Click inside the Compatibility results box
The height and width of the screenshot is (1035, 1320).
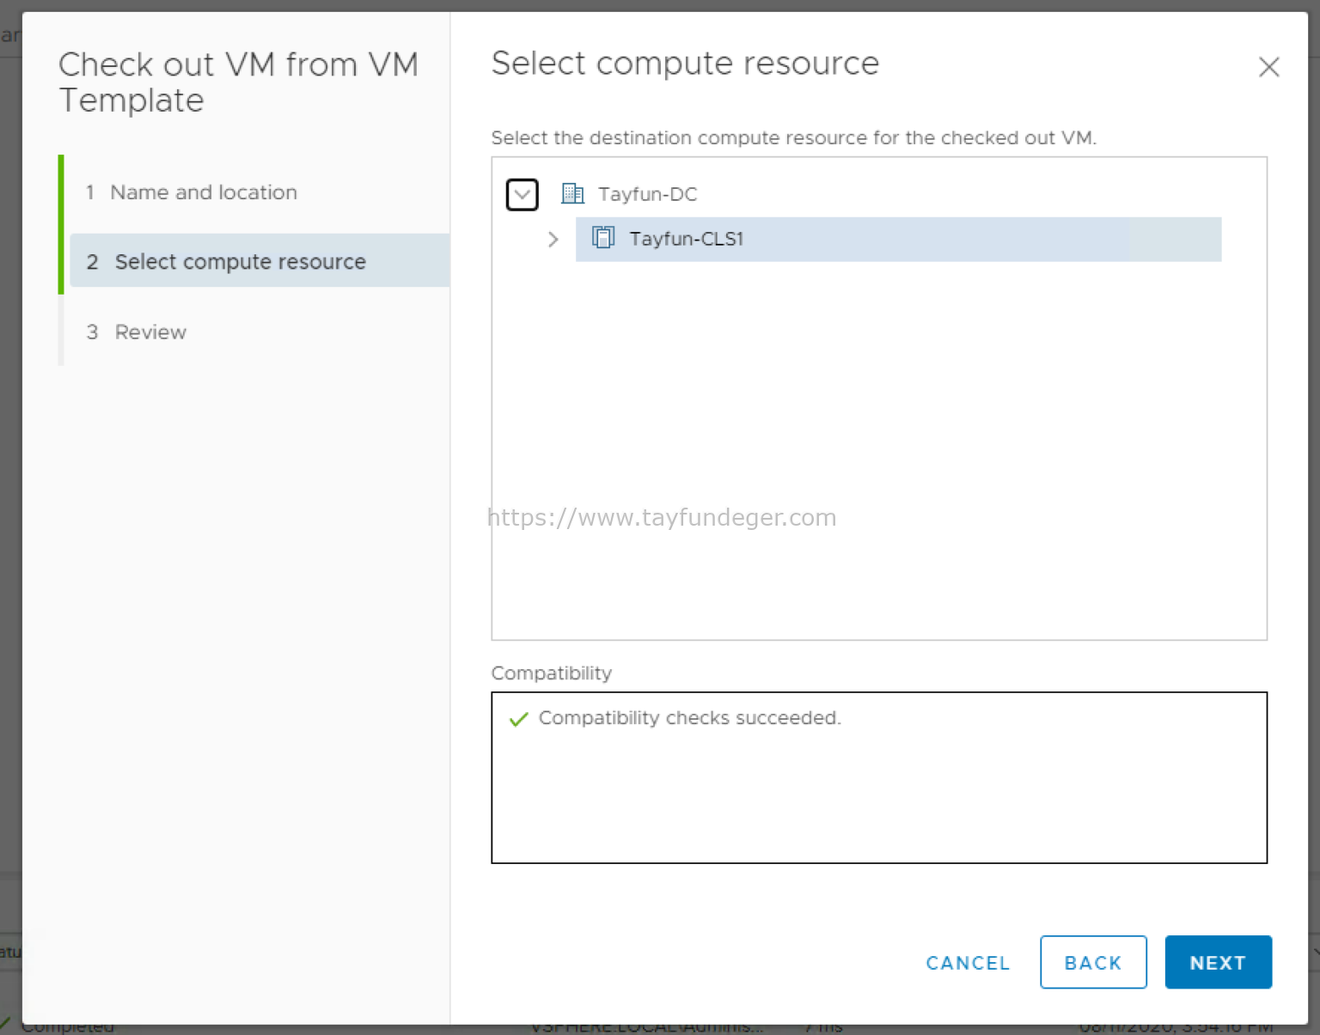click(x=878, y=799)
